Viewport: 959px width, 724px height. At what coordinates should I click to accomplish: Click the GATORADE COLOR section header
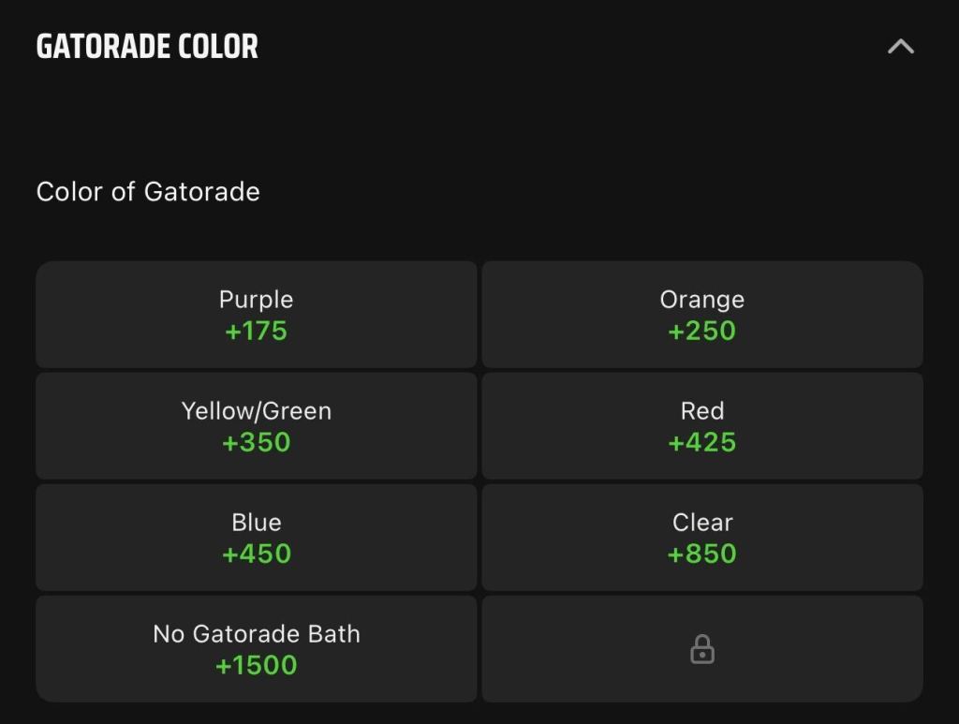(x=147, y=47)
